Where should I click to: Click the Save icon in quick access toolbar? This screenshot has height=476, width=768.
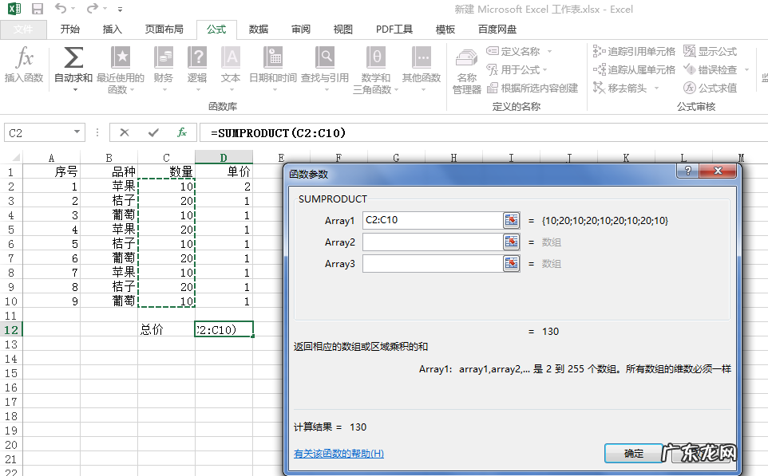[x=37, y=10]
